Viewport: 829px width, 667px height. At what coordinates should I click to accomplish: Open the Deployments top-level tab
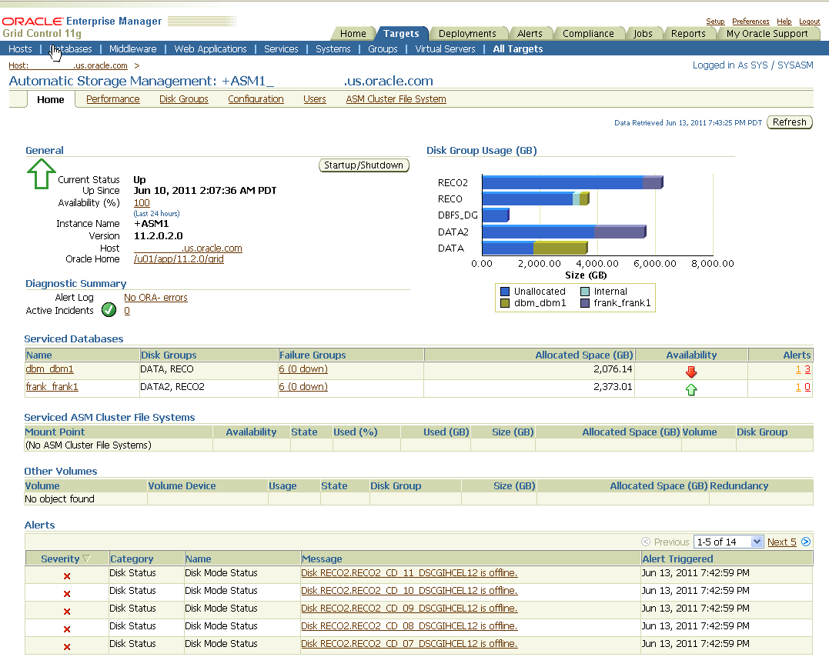click(467, 34)
